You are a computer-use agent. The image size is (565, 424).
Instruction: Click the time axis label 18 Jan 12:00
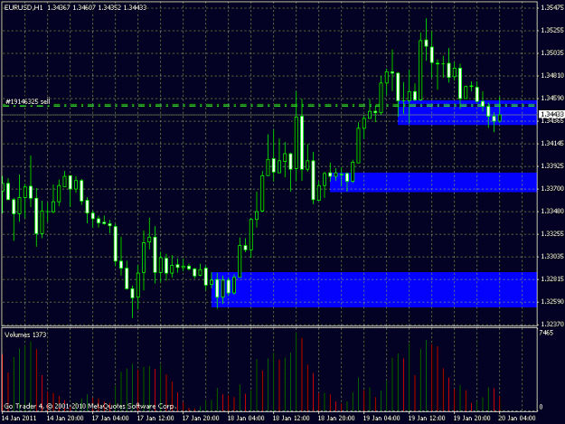(291, 419)
